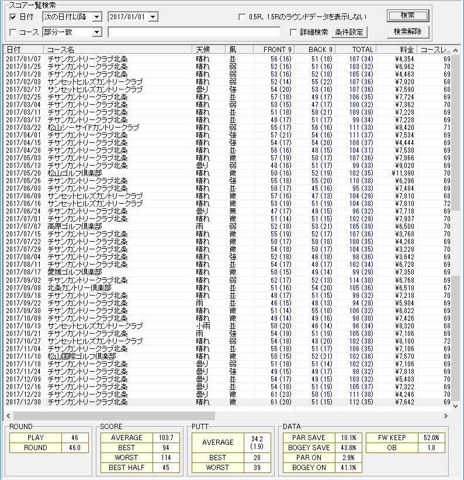
Task: Click the 料金 fee column header
Action: coord(396,50)
